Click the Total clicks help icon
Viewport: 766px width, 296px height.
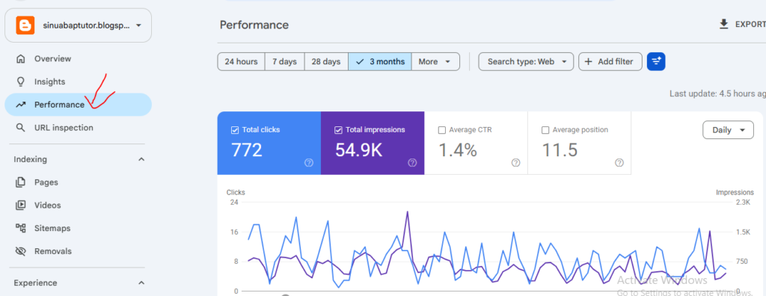click(x=309, y=163)
